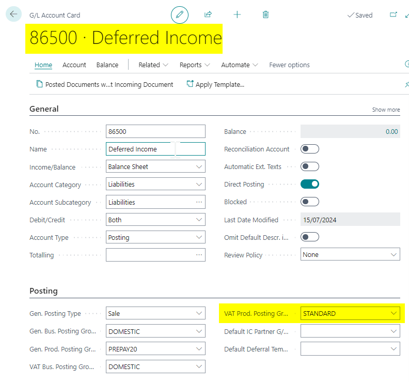Open the VAT Prod. Posting Group dropdown
The width and height of the screenshot is (409, 382).
pyautogui.click(x=394, y=314)
